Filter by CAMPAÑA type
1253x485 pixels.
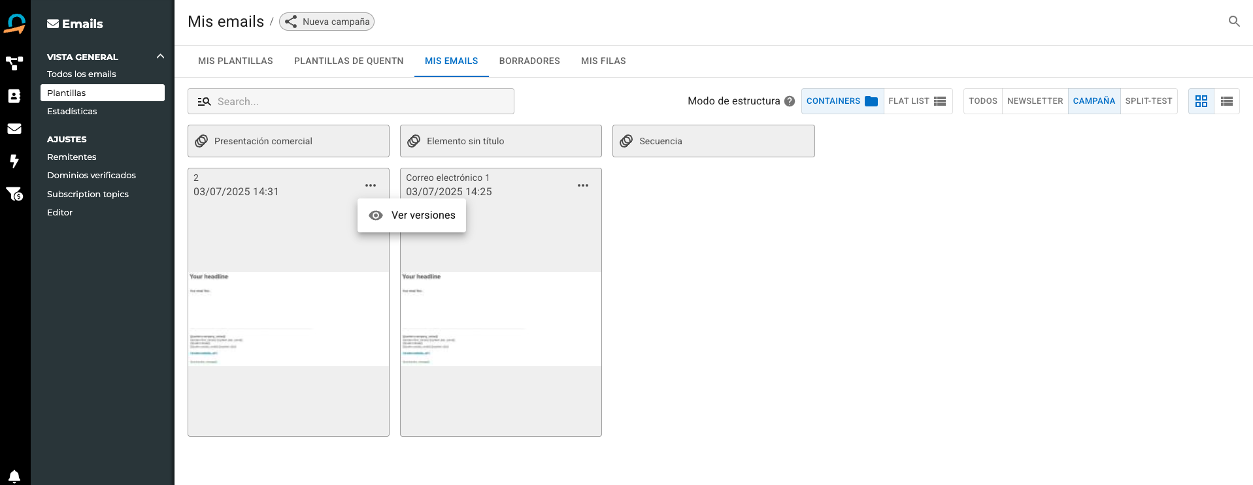click(1094, 101)
